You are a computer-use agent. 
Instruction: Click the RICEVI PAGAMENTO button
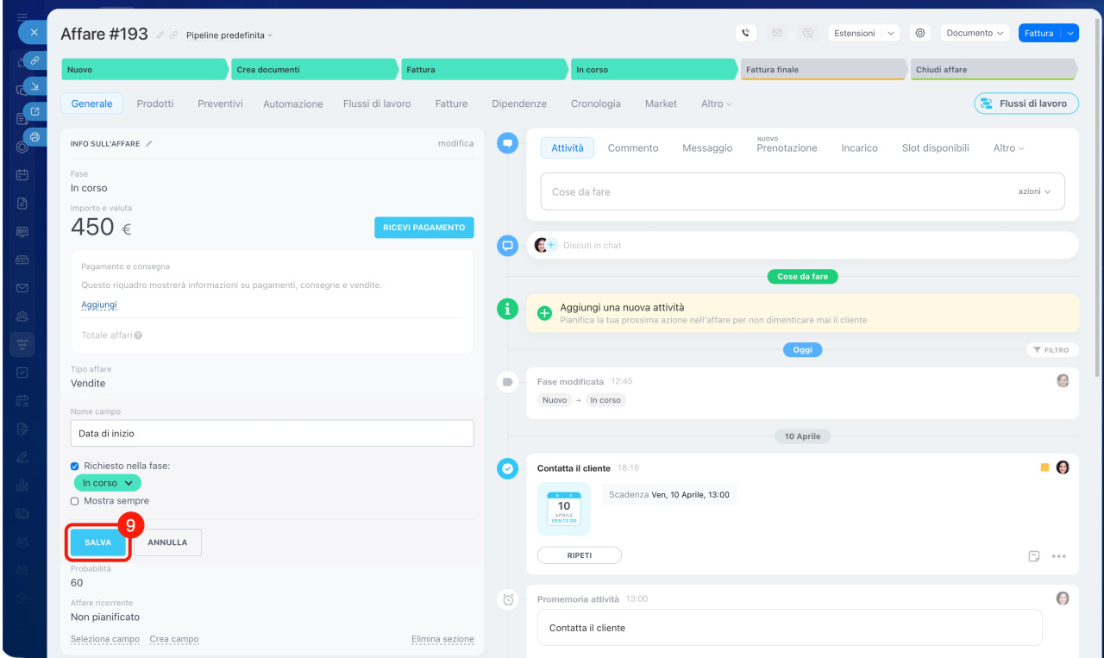point(423,228)
